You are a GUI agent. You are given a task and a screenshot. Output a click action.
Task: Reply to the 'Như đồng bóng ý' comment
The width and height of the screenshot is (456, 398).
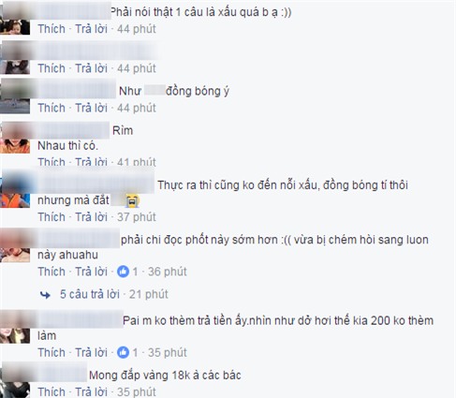pyautogui.click(x=91, y=108)
